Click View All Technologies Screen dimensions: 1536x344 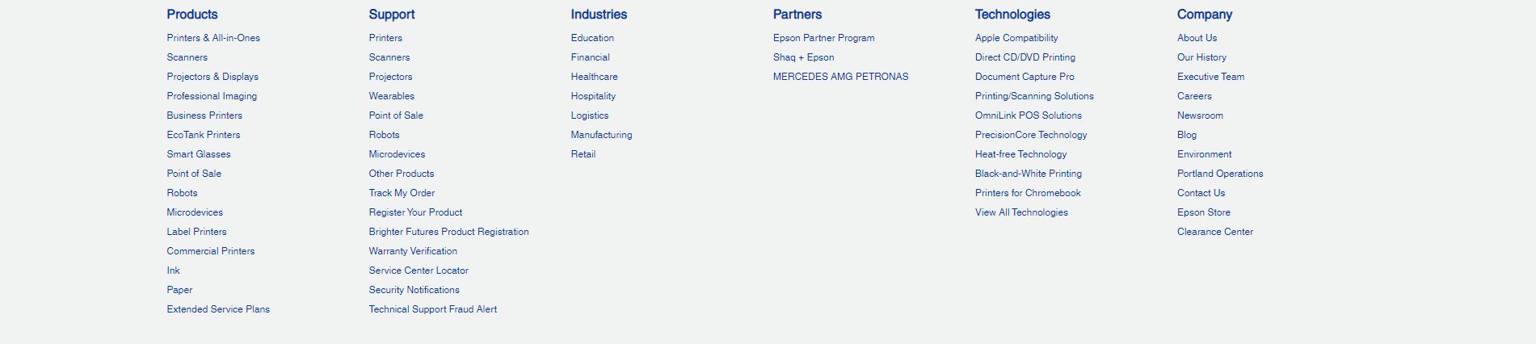coord(1021,212)
